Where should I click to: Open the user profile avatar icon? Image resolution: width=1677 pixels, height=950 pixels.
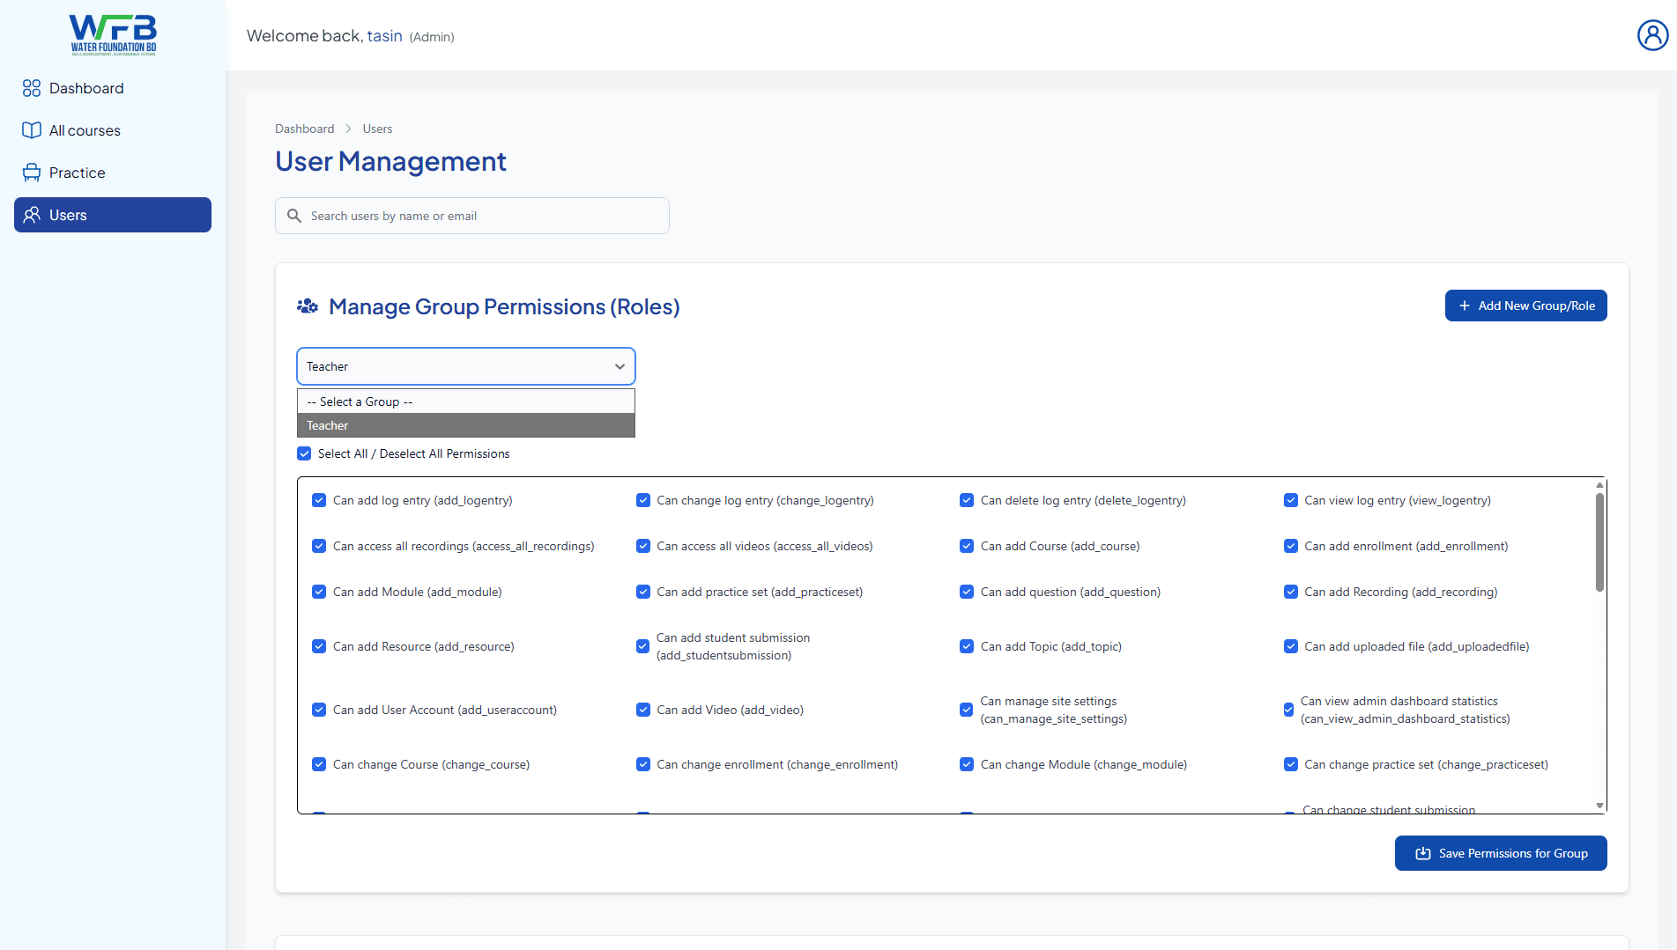(1652, 35)
